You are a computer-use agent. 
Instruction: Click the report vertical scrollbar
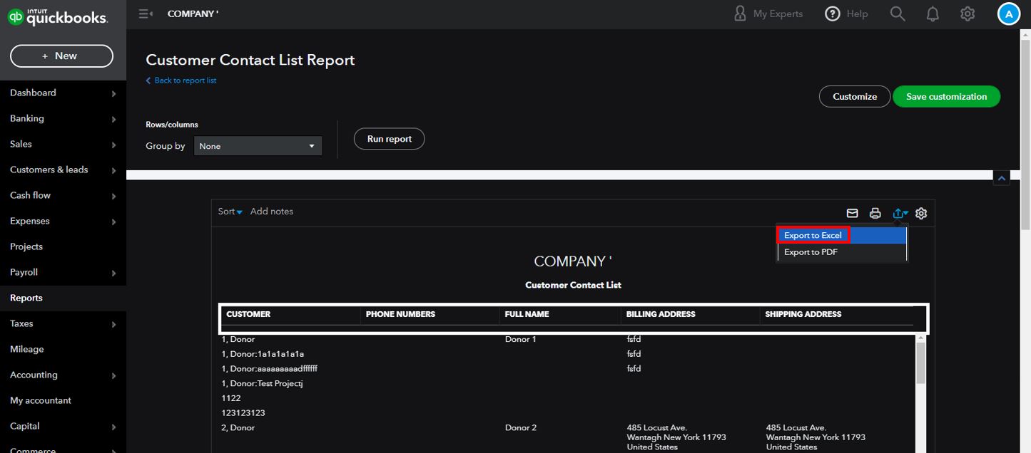click(x=920, y=363)
